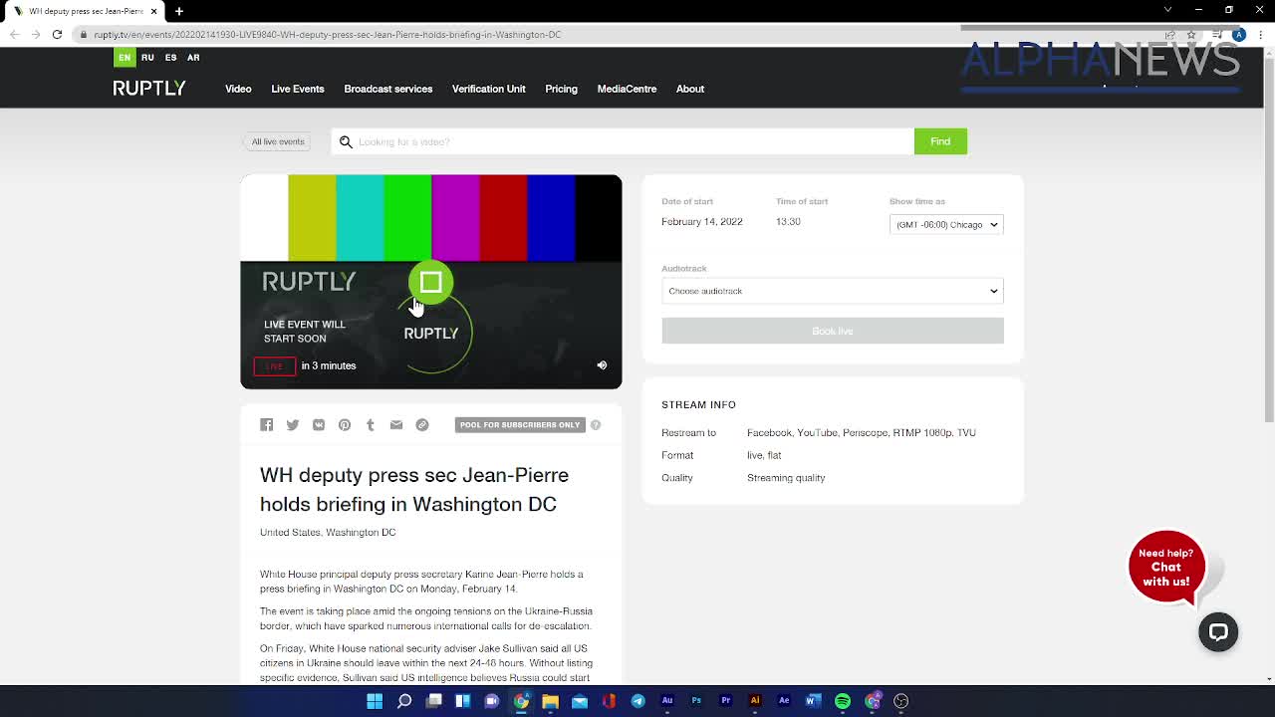Switch site language to EN
1275x717 pixels.
click(x=125, y=58)
